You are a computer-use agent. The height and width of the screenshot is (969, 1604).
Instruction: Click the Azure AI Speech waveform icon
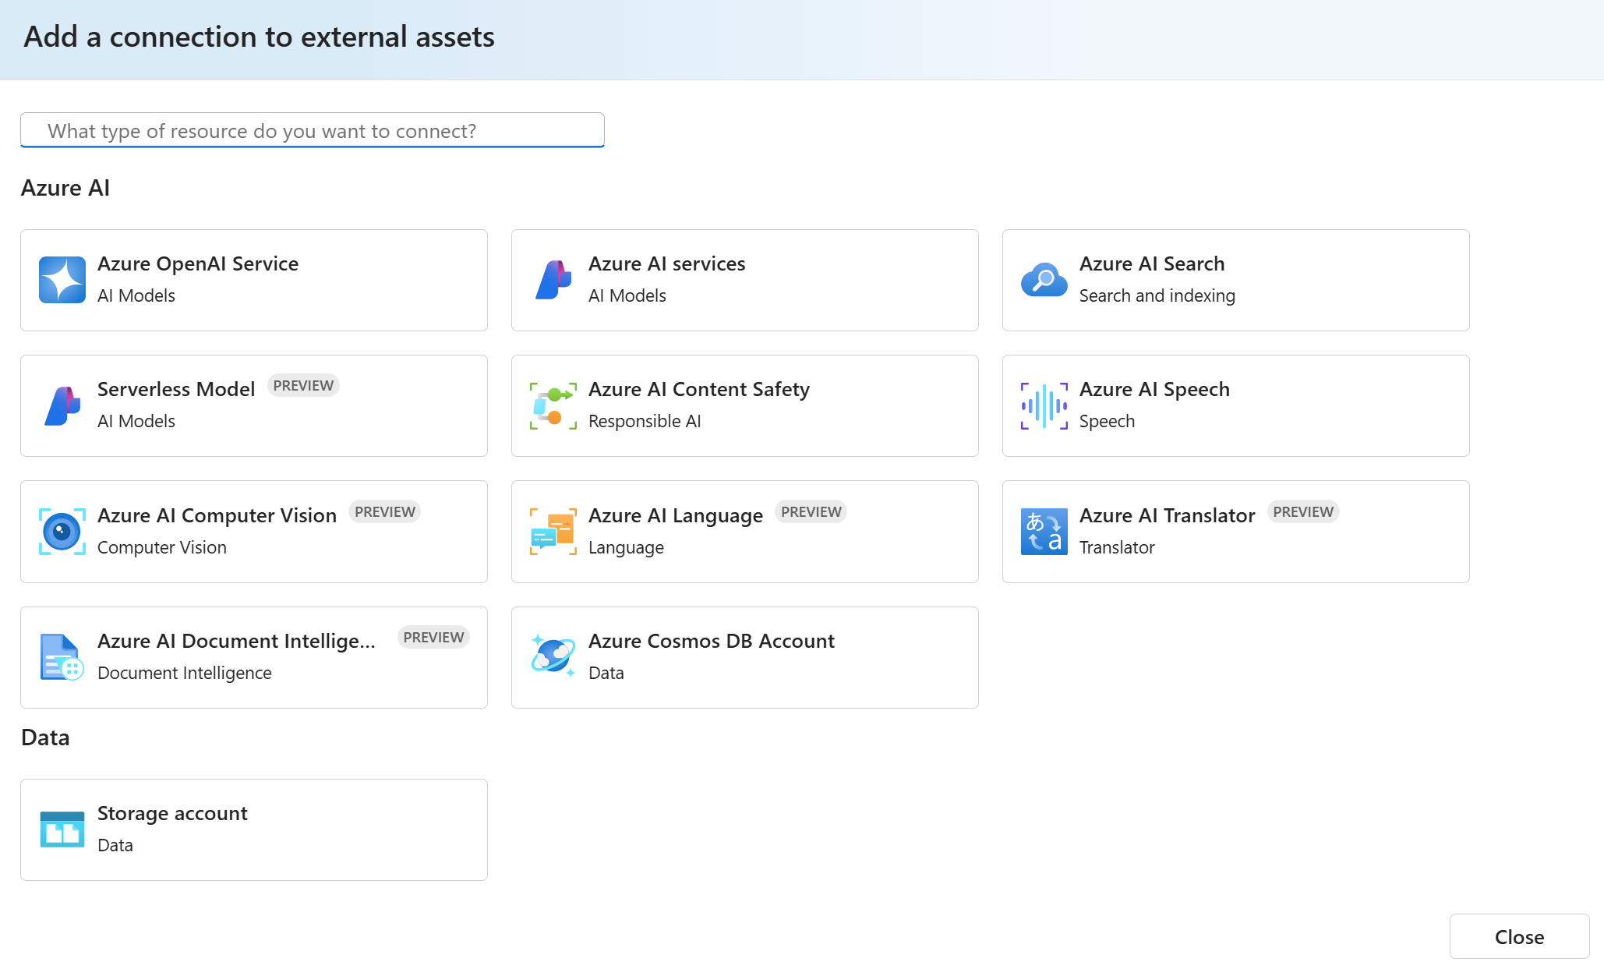point(1044,405)
